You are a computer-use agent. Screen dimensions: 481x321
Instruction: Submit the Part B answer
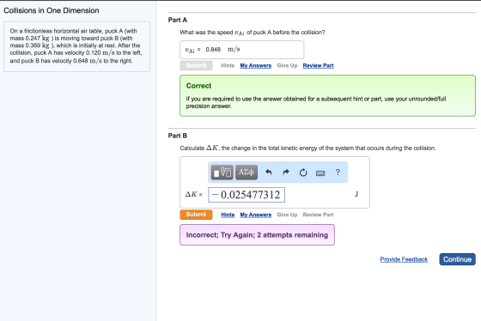[x=196, y=215]
